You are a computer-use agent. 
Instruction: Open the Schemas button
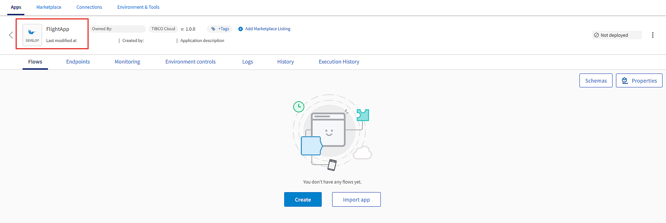click(x=596, y=81)
